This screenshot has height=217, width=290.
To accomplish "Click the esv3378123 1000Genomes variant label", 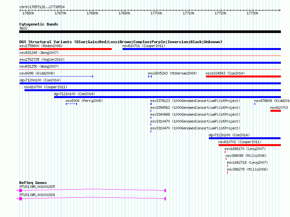I will (195, 101).
